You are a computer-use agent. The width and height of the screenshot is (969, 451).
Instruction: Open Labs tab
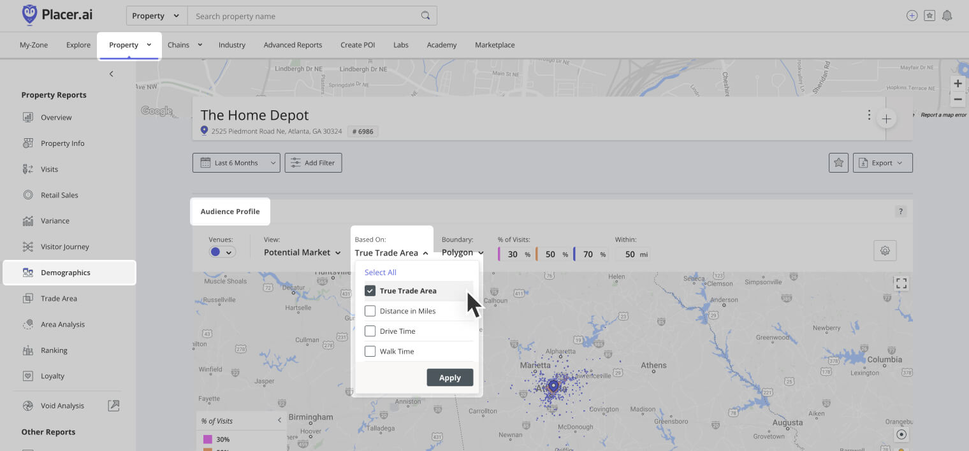coord(401,45)
